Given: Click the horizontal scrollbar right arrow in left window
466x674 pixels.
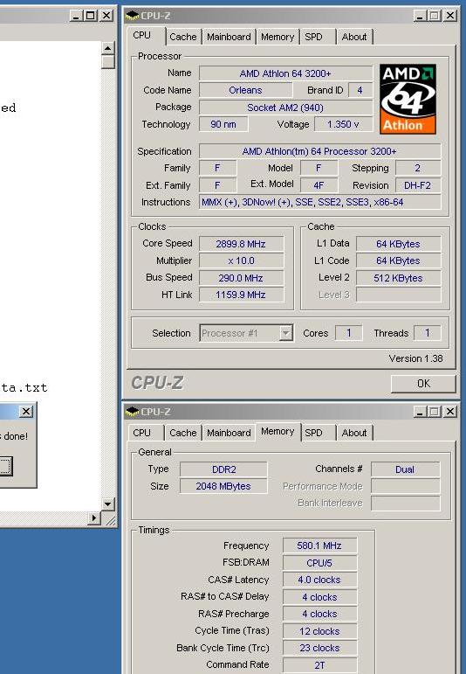Looking at the screenshot, I should pyautogui.click(x=94, y=518).
